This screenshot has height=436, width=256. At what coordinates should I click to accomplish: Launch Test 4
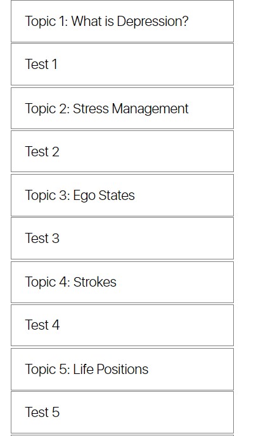pyautogui.click(x=122, y=325)
